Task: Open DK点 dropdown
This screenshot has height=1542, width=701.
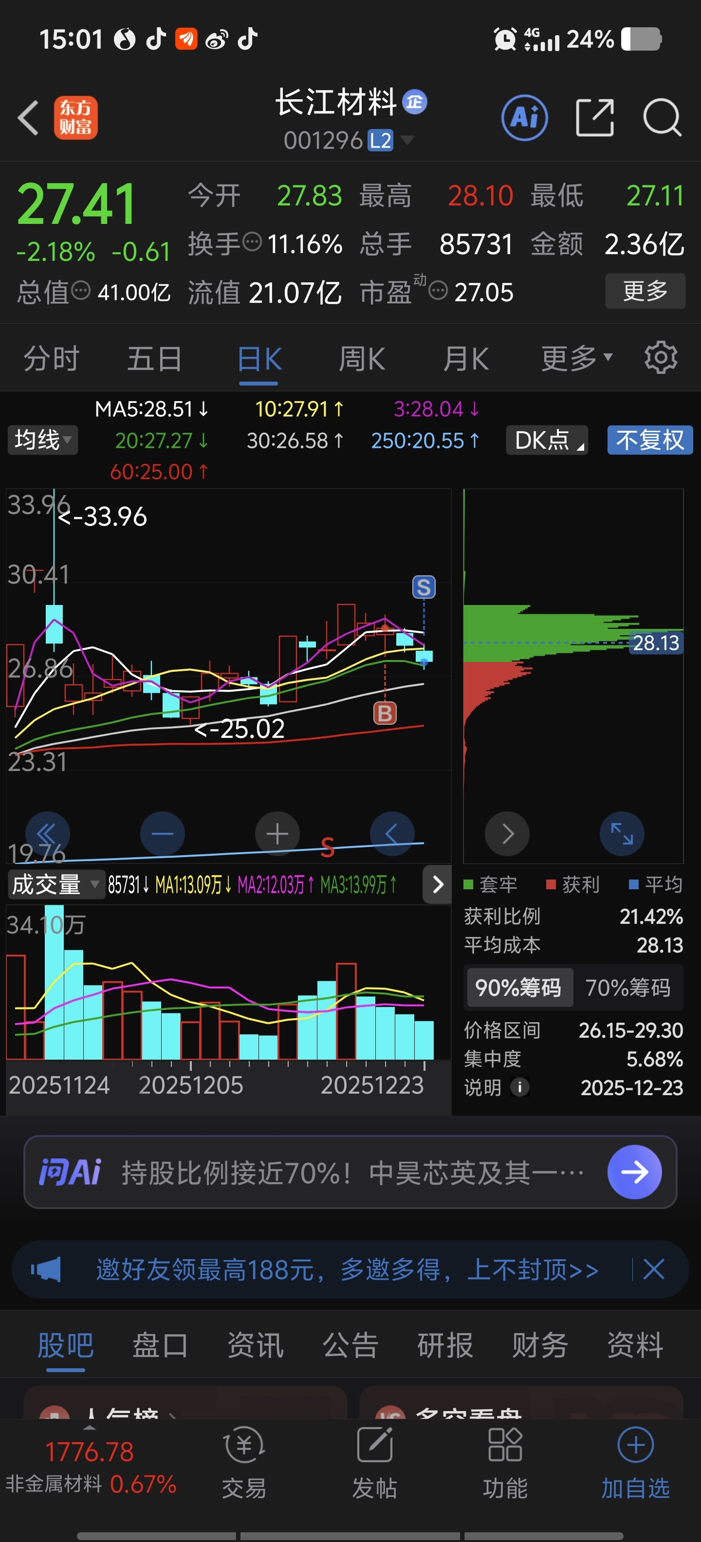Action: pos(547,440)
